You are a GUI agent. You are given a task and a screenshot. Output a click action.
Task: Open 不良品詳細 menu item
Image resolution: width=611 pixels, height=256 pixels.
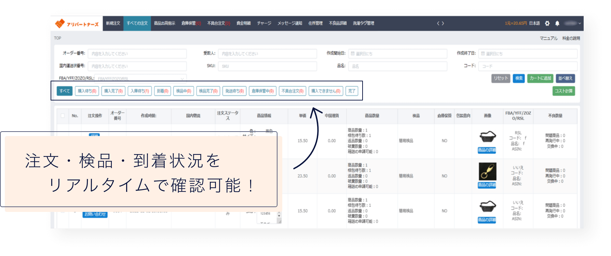point(338,23)
